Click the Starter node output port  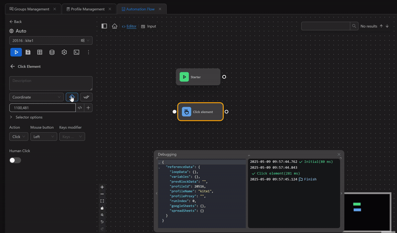(224, 77)
